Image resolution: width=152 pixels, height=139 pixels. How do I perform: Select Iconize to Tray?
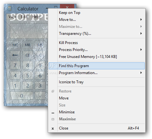97,82
